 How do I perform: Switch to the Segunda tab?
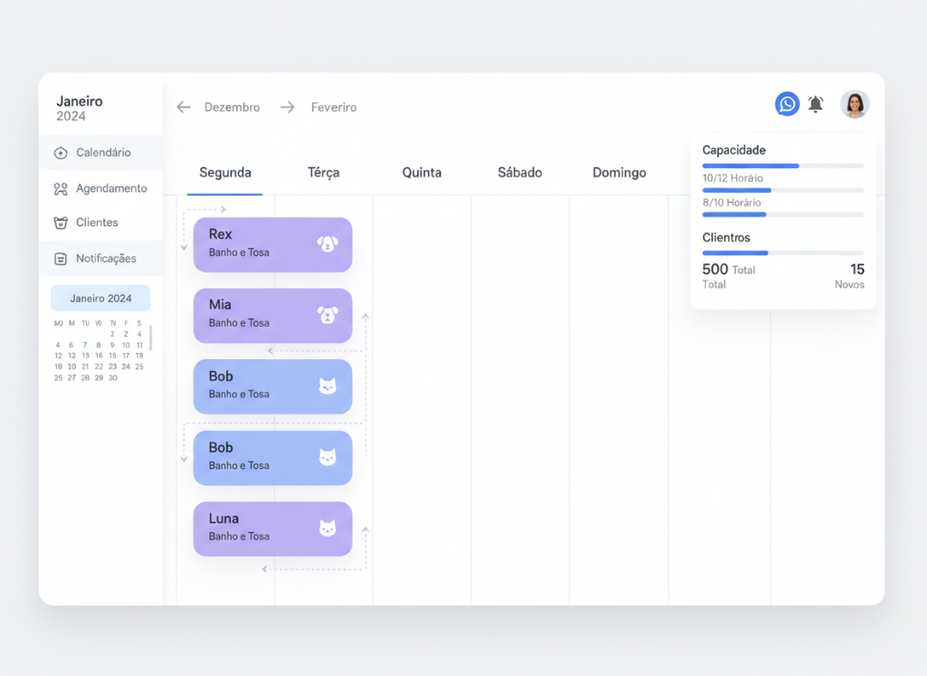[225, 173]
